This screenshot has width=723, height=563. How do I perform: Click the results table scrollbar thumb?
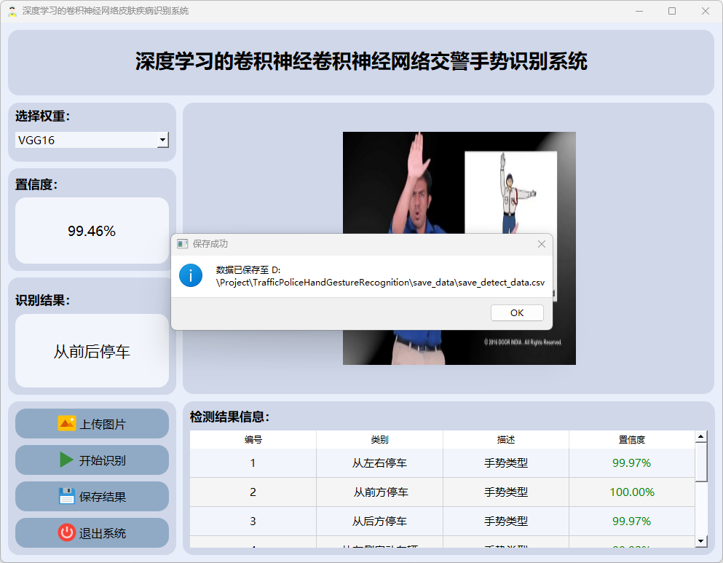coord(701,462)
